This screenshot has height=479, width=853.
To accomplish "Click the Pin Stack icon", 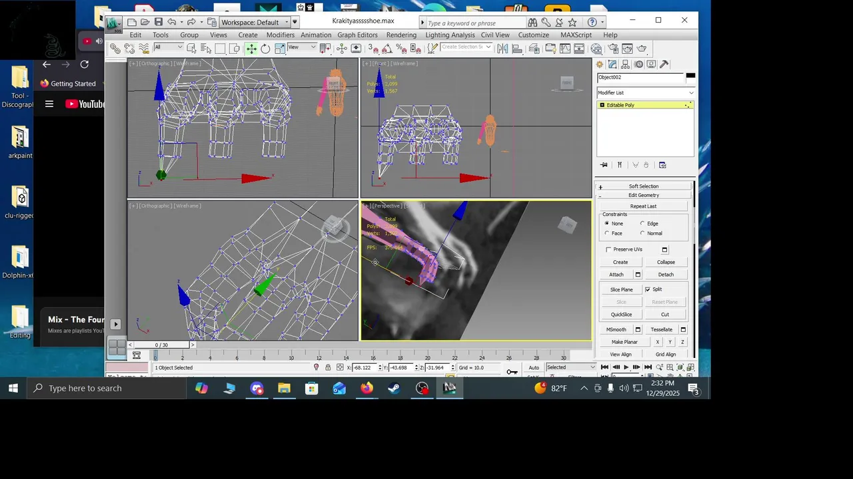I will [604, 165].
